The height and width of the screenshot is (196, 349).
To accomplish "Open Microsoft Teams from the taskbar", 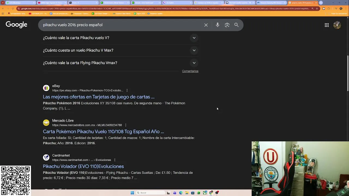I will coord(175,193).
